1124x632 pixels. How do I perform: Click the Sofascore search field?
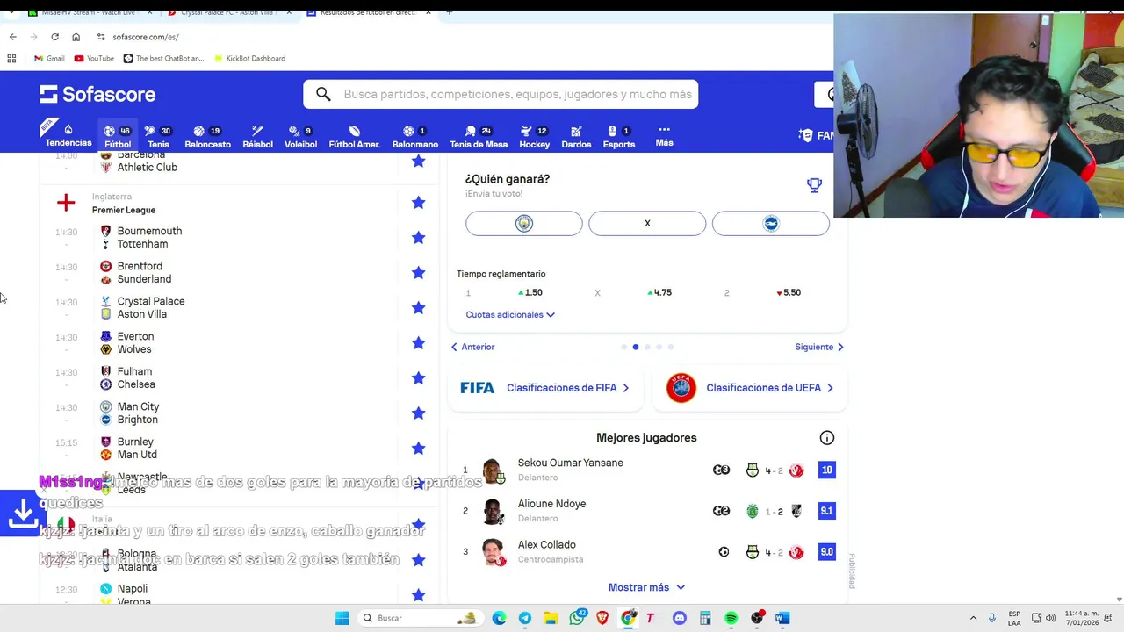[x=501, y=94]
